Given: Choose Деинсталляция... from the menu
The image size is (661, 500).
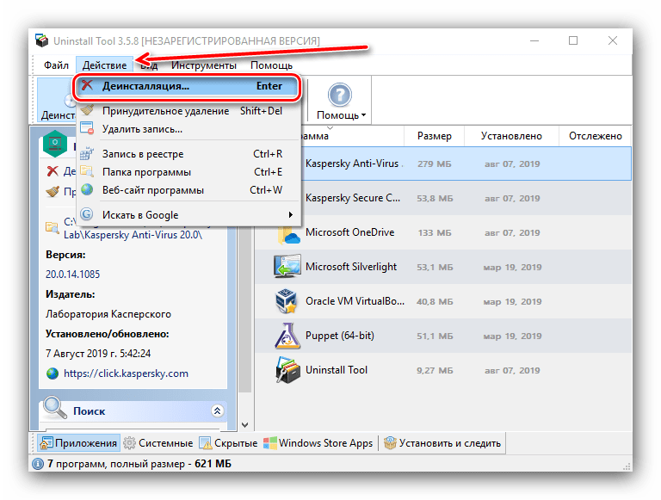Looking at the screenshot, I should click(187, 86).
